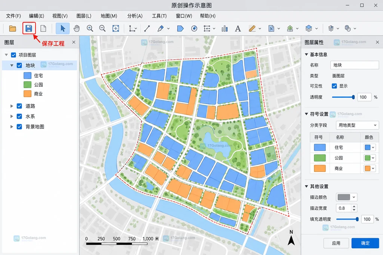
Task: Save the project using floppy disk icon
Action: click(29, 28)
